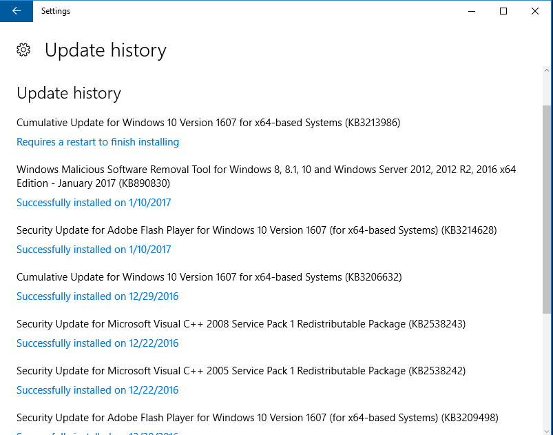Click the vertical scrollbar thumb
The width and height of the screenshot is (553, 435).
pos(546,209)
